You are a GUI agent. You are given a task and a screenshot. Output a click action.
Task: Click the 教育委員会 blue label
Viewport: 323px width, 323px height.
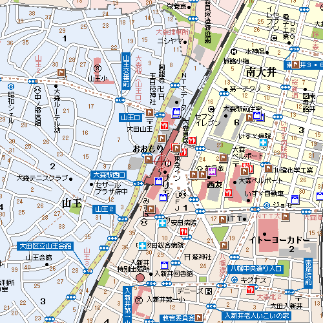coord(178,318)
